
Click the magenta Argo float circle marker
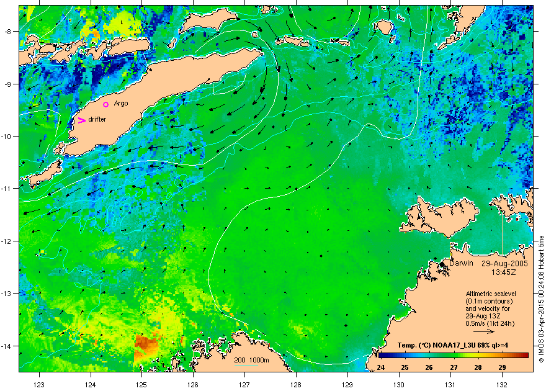click(106, 104)
